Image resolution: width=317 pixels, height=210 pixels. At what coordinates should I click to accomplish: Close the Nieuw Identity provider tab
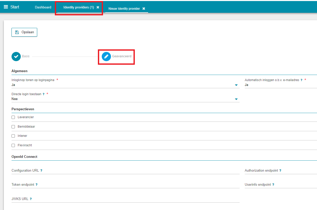pyautogui.click(x=144, y=9)
